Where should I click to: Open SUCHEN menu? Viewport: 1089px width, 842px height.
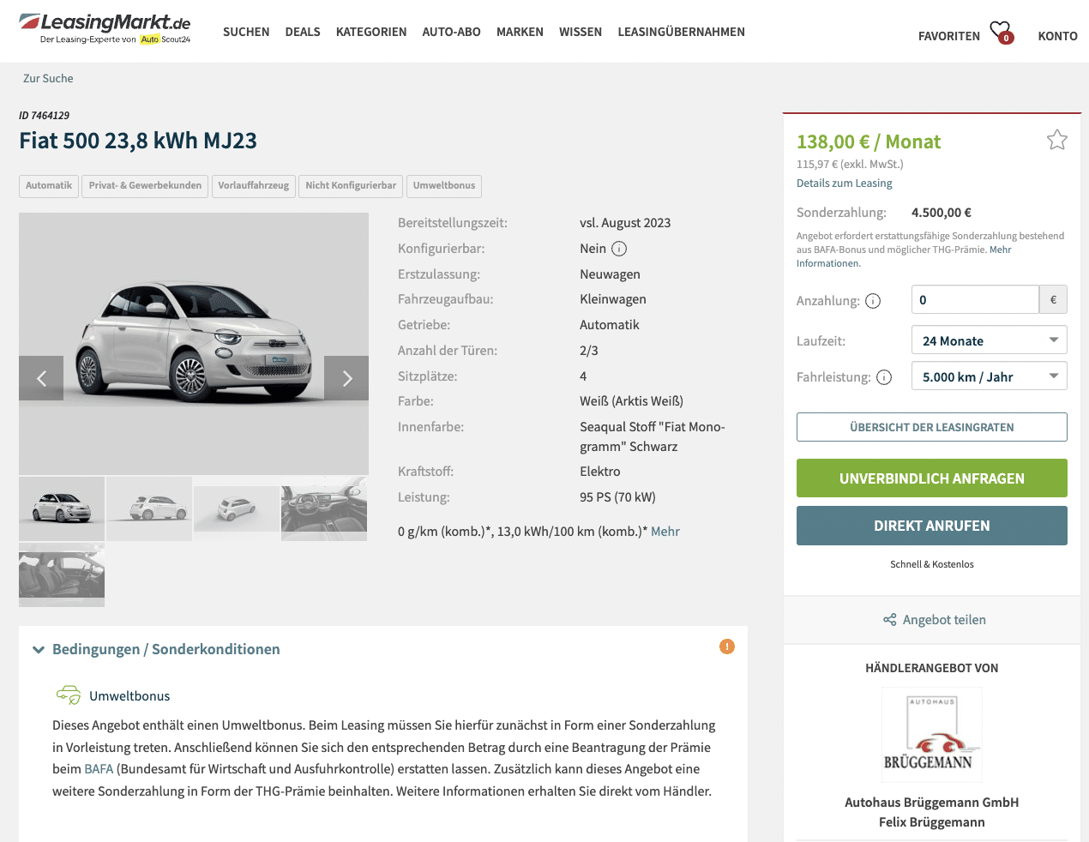click(x=246, y=32)
